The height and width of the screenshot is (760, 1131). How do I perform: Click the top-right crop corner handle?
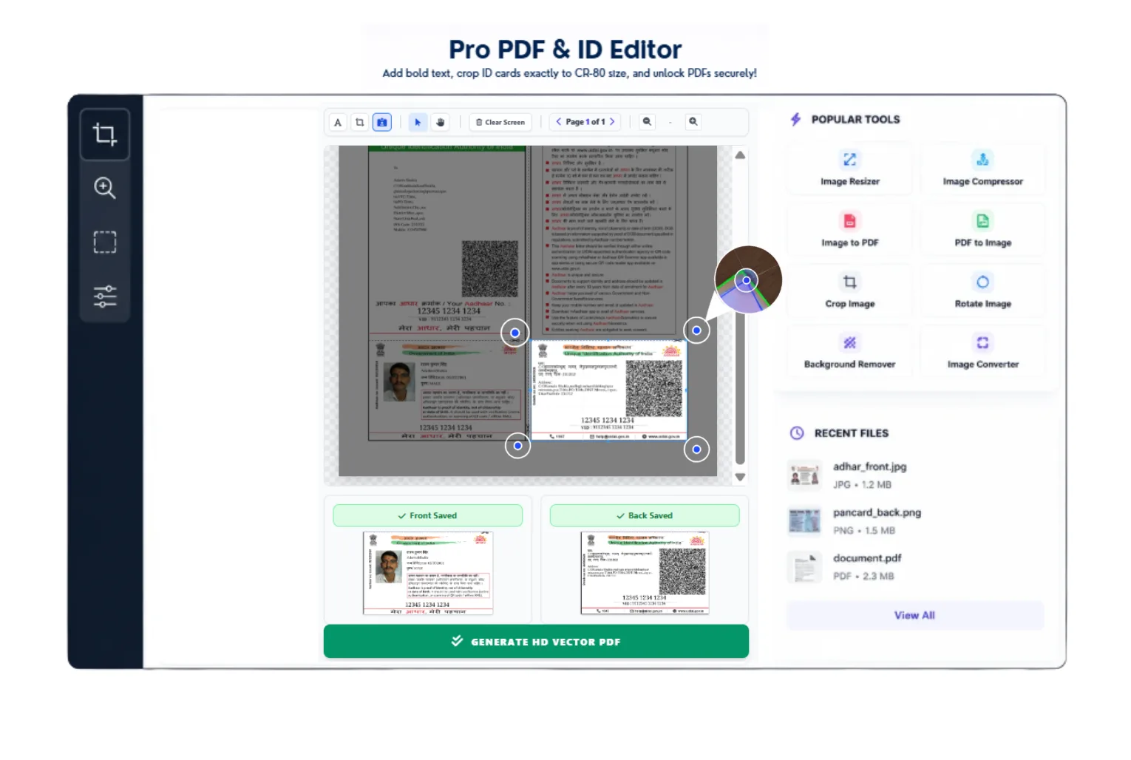pyautogui.click(x=696, y=330)
